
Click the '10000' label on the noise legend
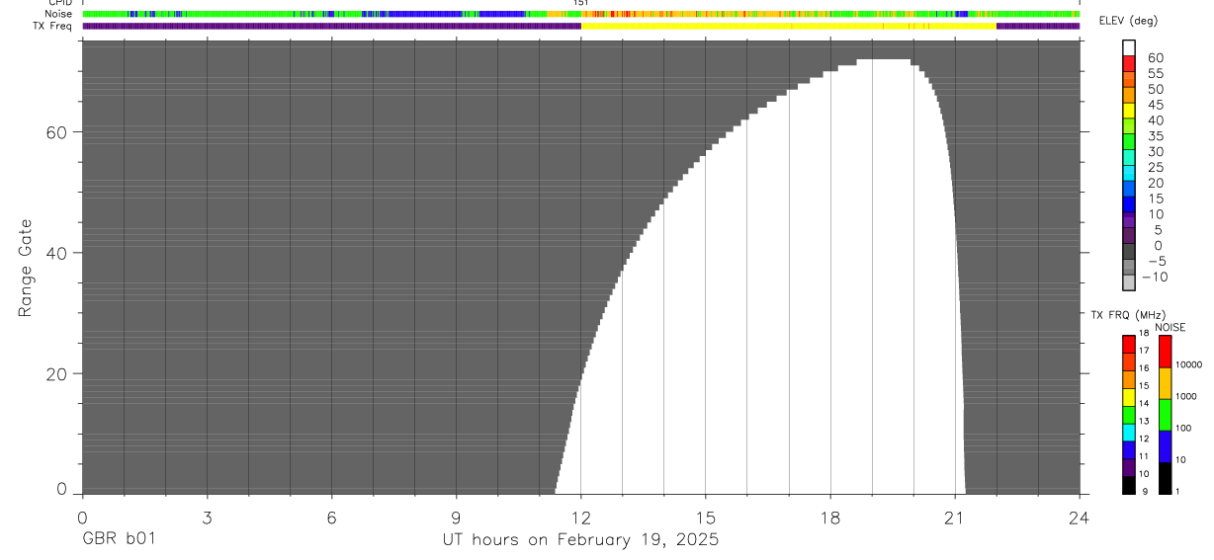pos(1189,364)
